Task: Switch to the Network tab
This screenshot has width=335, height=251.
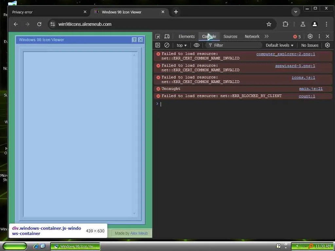Action: [252, 37]
